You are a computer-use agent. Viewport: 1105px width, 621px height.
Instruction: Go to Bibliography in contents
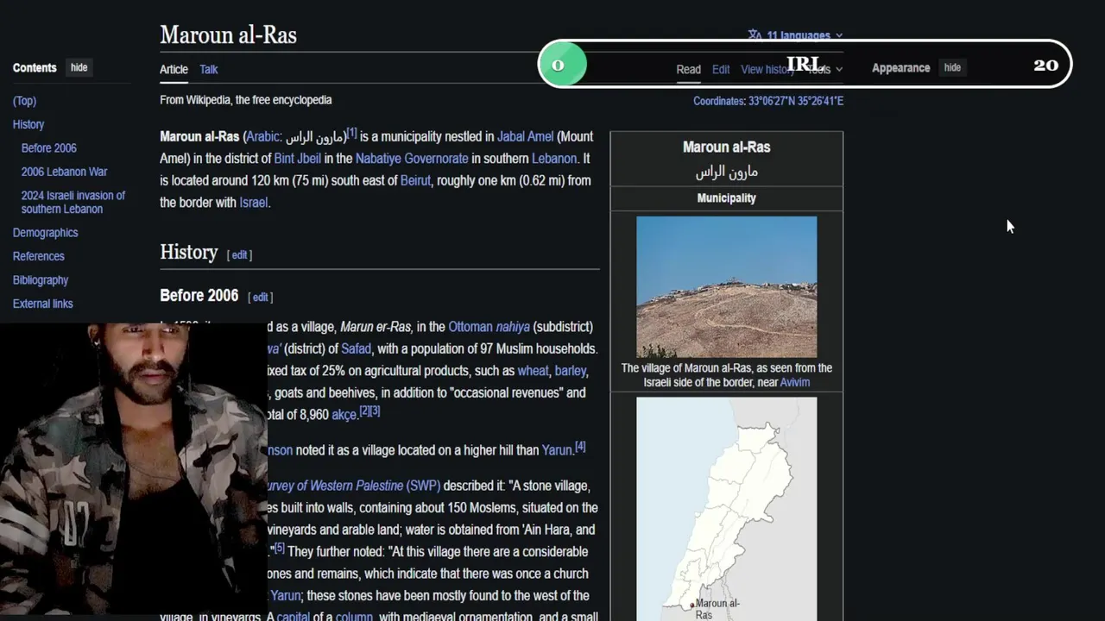click(41, 279)
